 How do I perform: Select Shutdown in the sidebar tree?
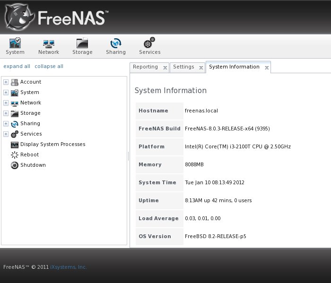coord(33,165)
